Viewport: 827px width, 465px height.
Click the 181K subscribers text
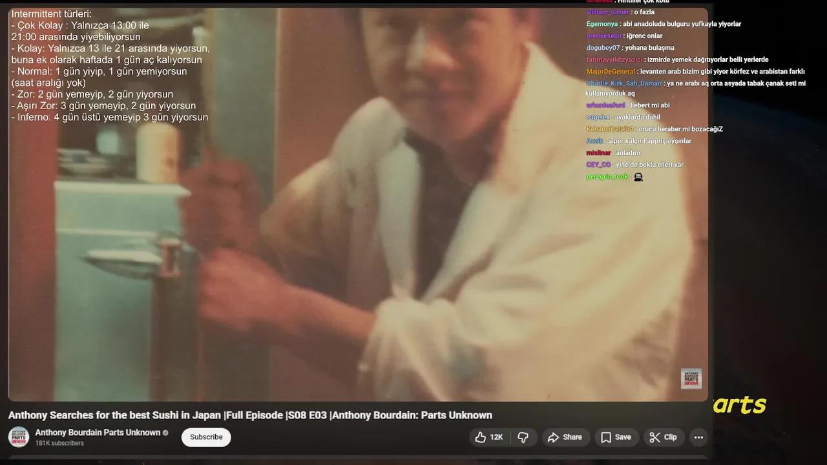point(59,444)
